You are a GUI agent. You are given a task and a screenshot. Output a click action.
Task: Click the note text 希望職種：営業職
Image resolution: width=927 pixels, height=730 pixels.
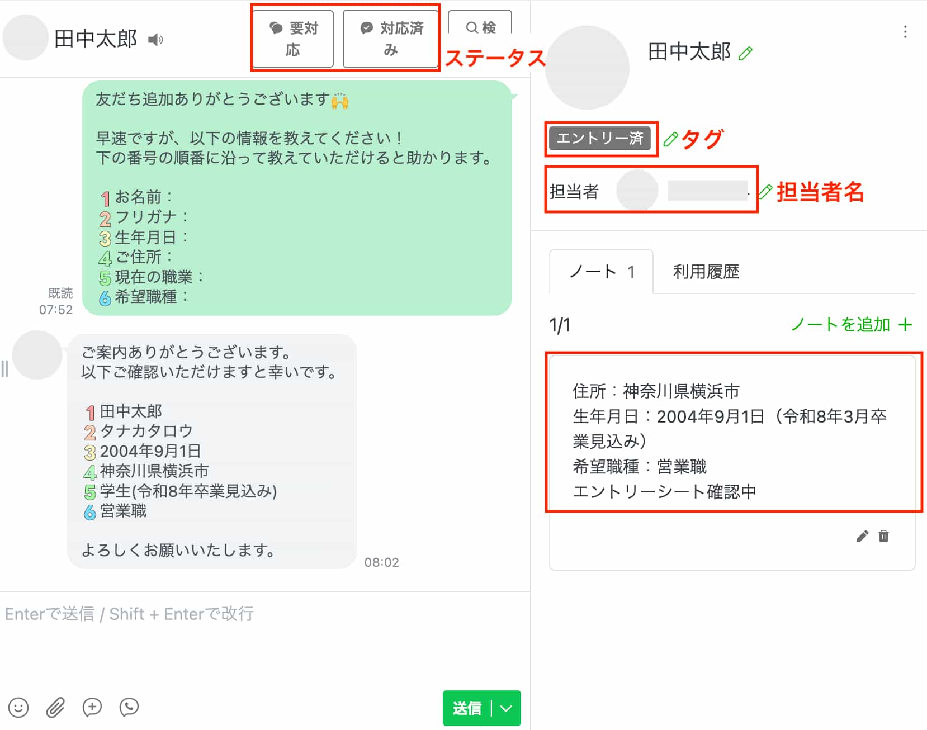coord(640,467)
